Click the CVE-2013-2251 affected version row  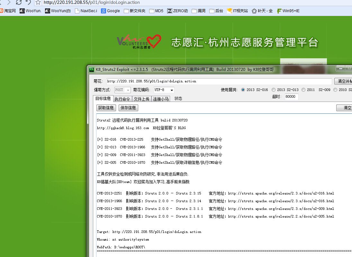(x=215, y=193)
